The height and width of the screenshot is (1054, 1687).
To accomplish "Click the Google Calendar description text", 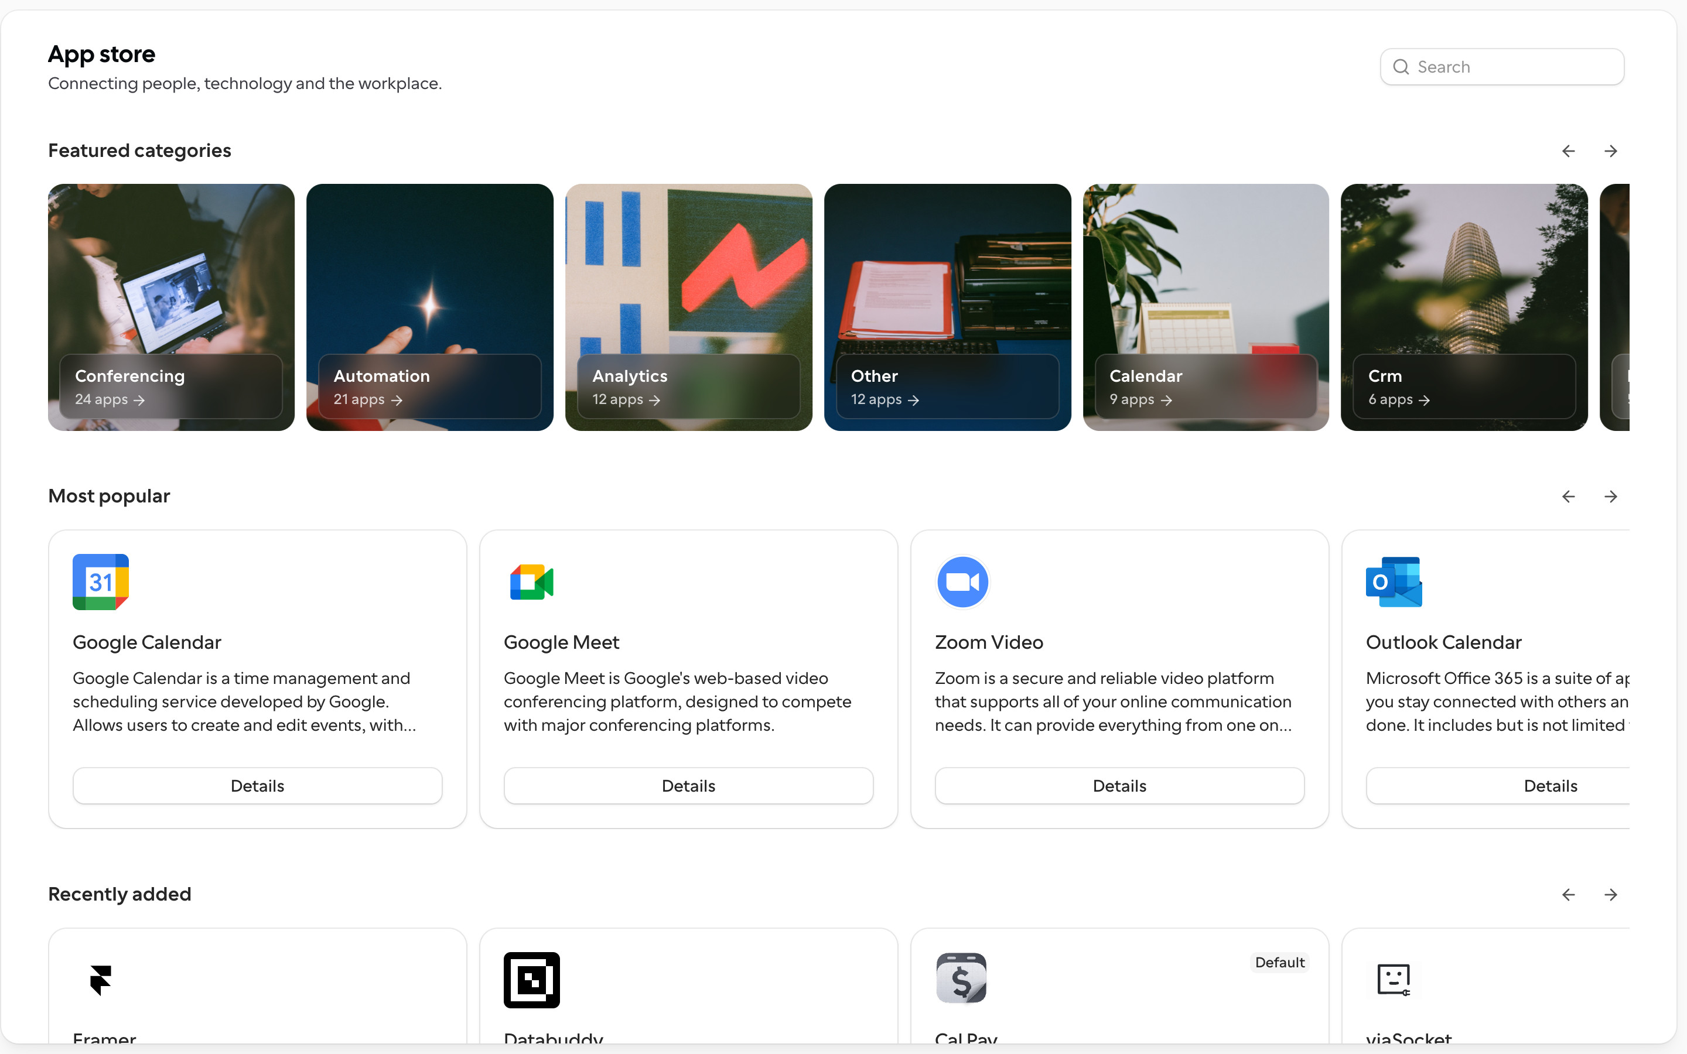I will click(245, 702).
